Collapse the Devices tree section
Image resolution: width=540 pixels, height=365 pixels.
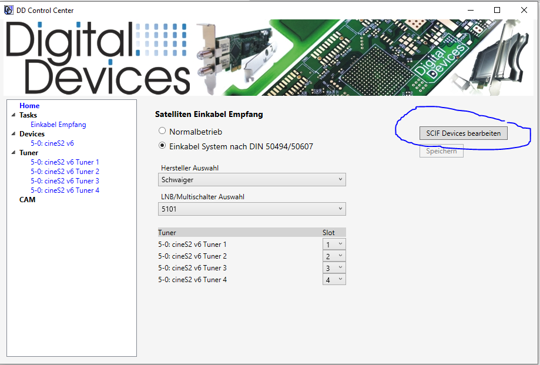pyautogui.click(x=14, y=133)
